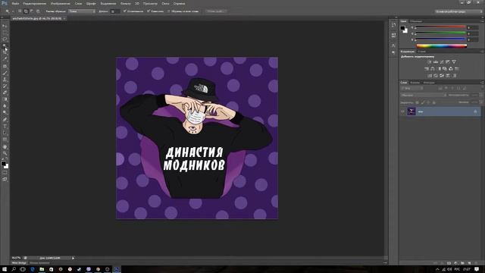This screenshot has width=485, height=273.
Task: Open the collapsed History panel icon
Action: 393,25
